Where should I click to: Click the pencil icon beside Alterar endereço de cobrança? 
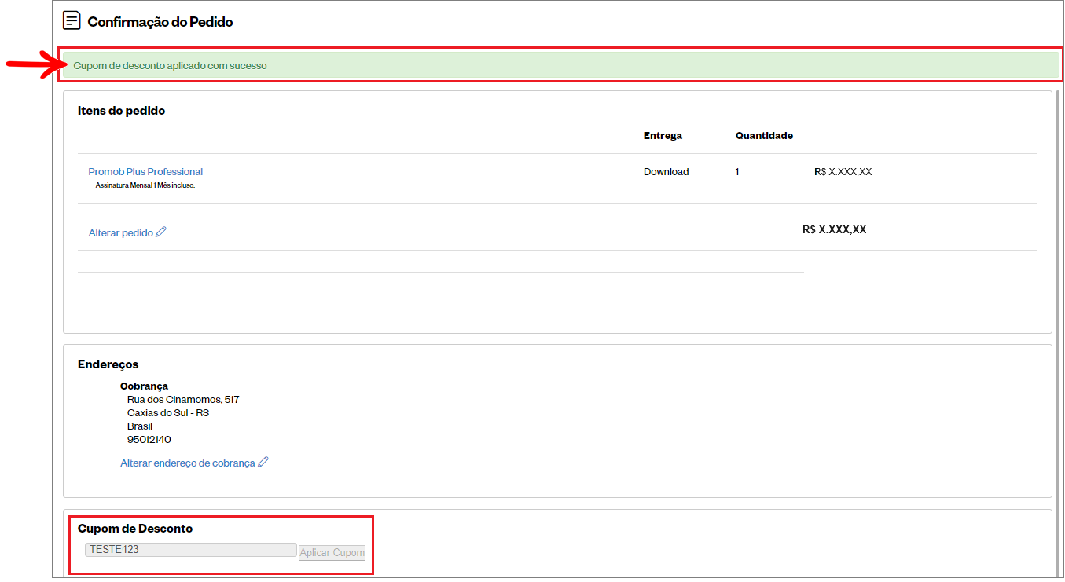click(x=263, y=462)
